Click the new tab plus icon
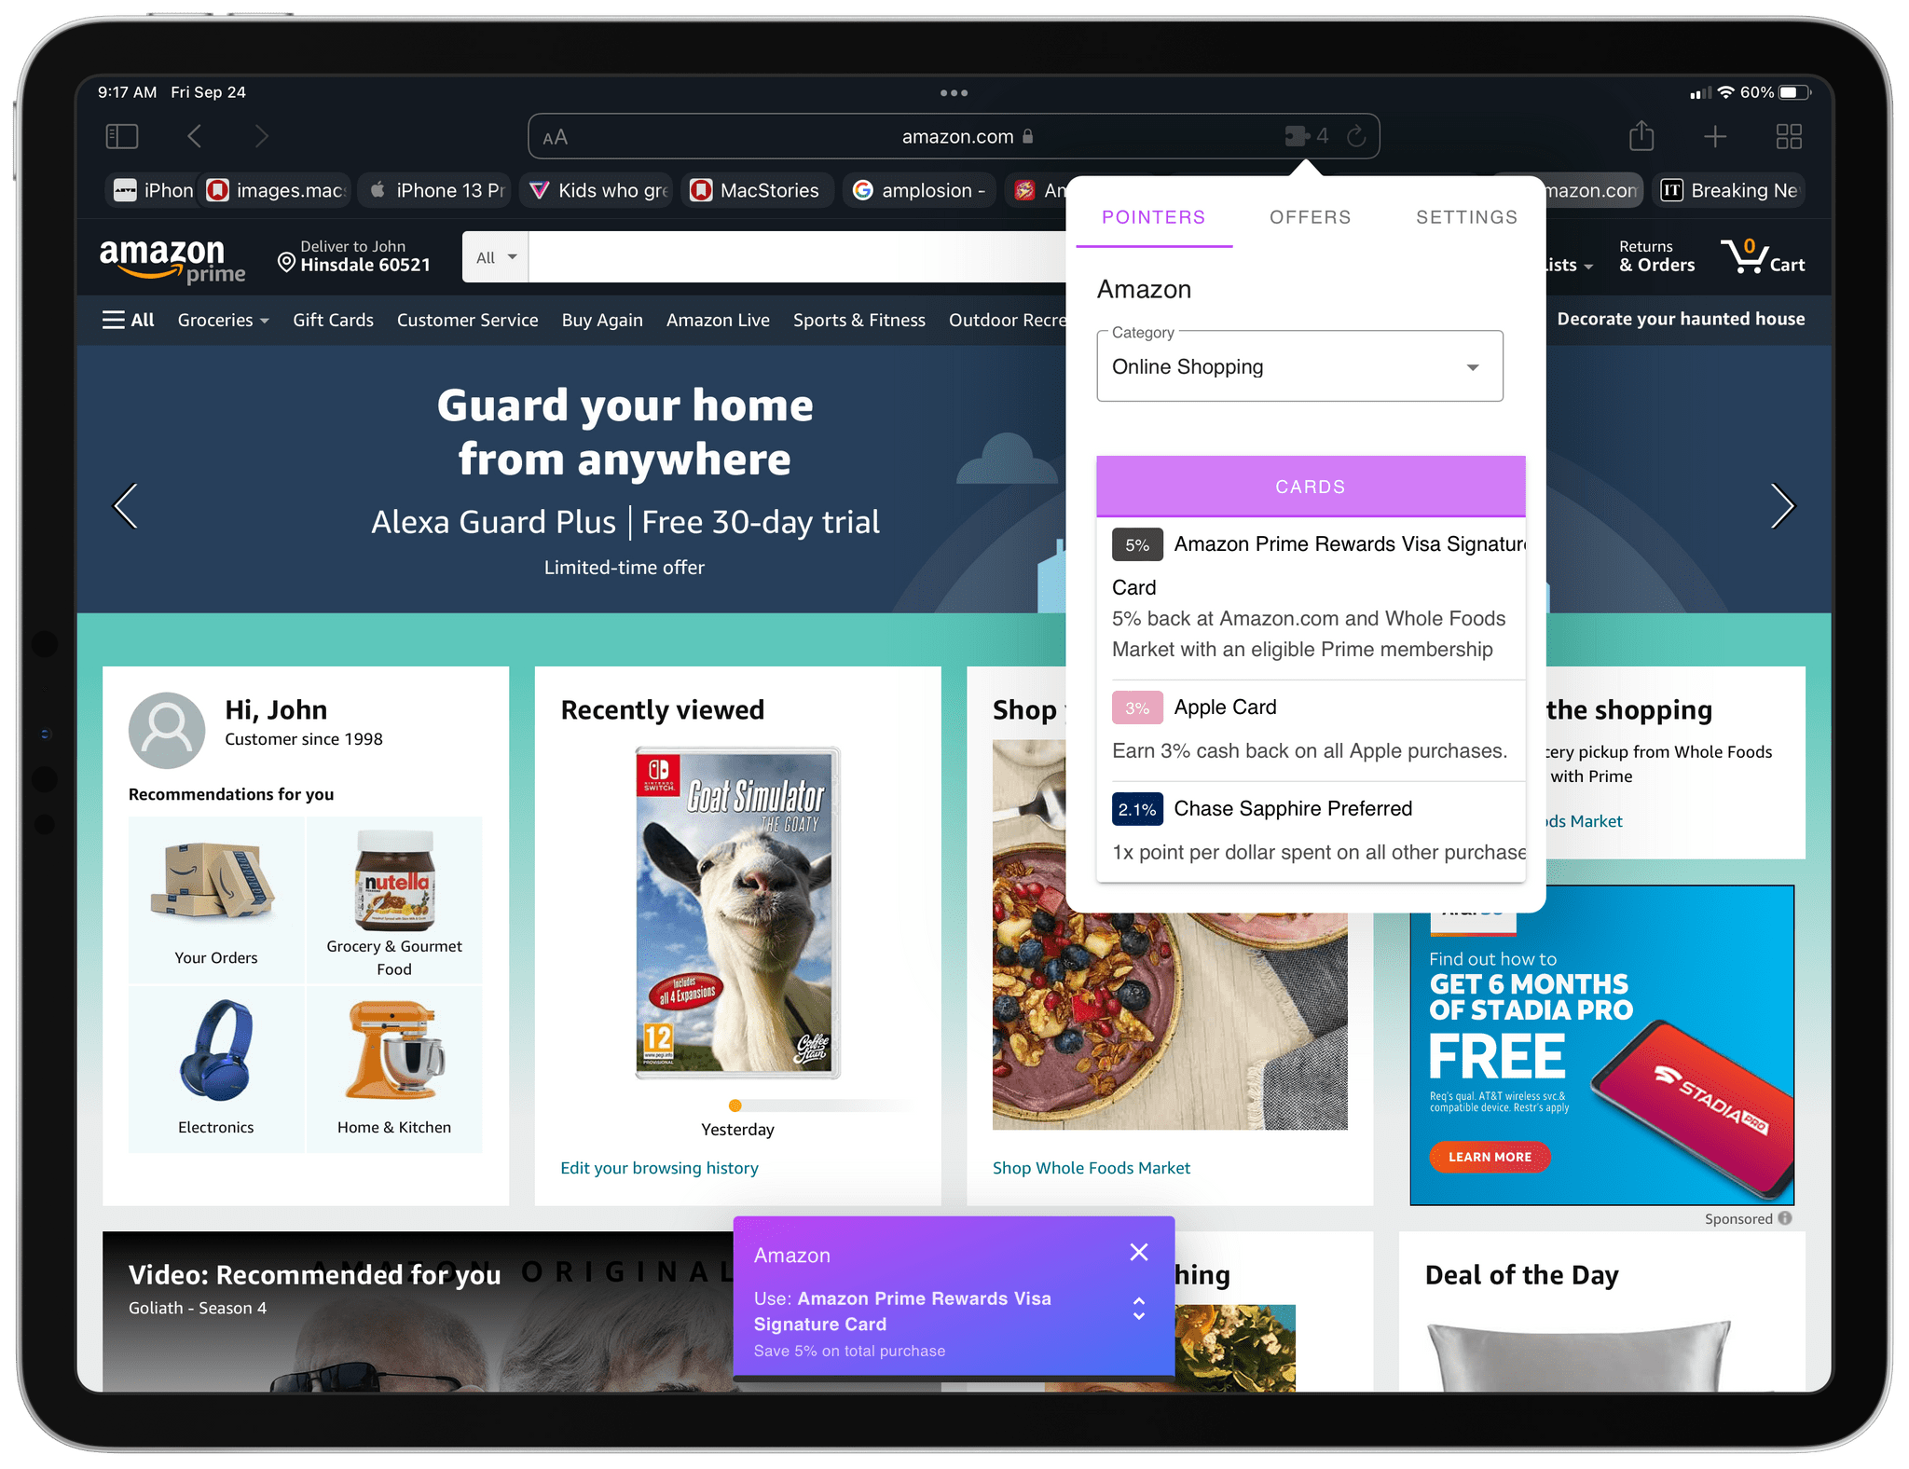 (x=1714, y=137)
